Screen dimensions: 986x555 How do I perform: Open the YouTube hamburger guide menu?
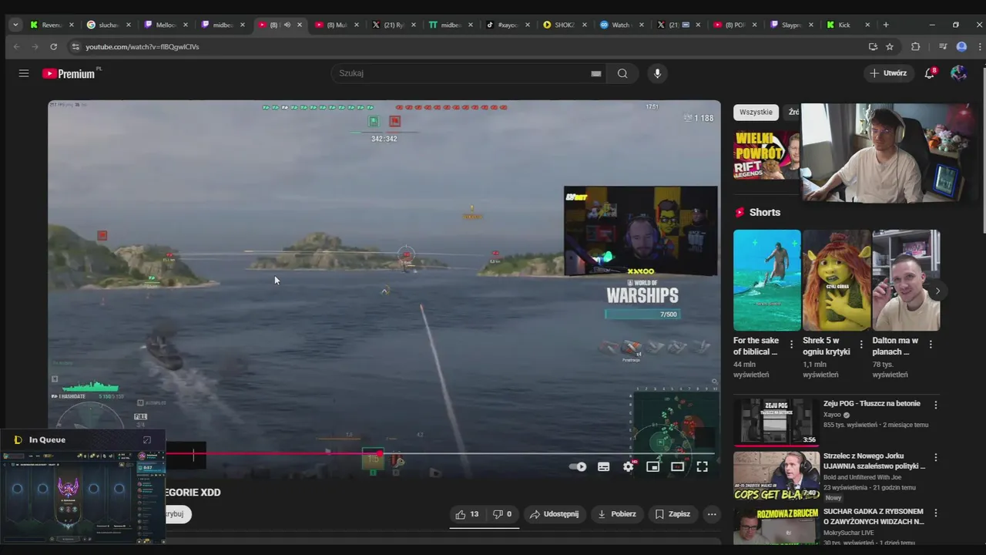tap(24, 73)
